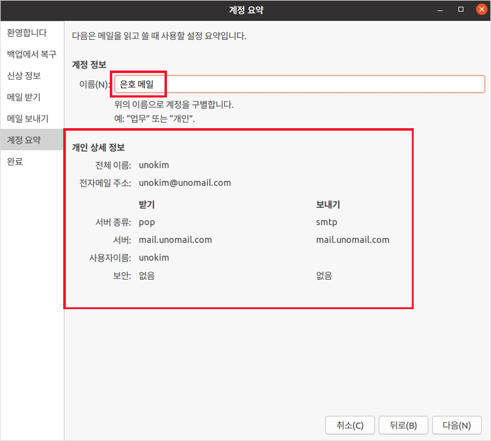Click the 받기 column header
Image resolution: width=491 pixels, height=441 pixels.
click(x=147, y=204)
